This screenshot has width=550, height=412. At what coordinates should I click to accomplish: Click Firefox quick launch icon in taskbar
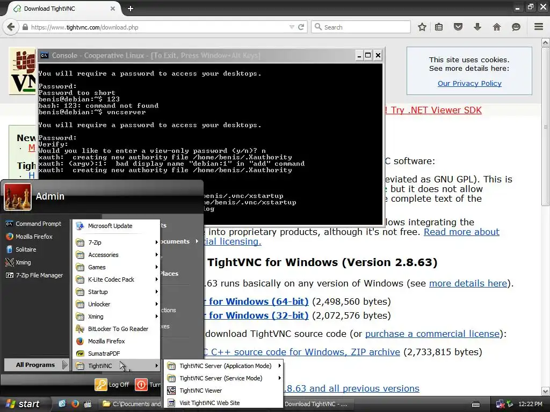pyautogui.click(x=75, y=403)
